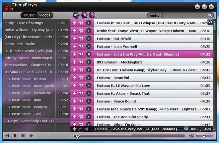The image size is (219, 143).
Task: Add Smack That with plus icon
Action: (74, 93)
